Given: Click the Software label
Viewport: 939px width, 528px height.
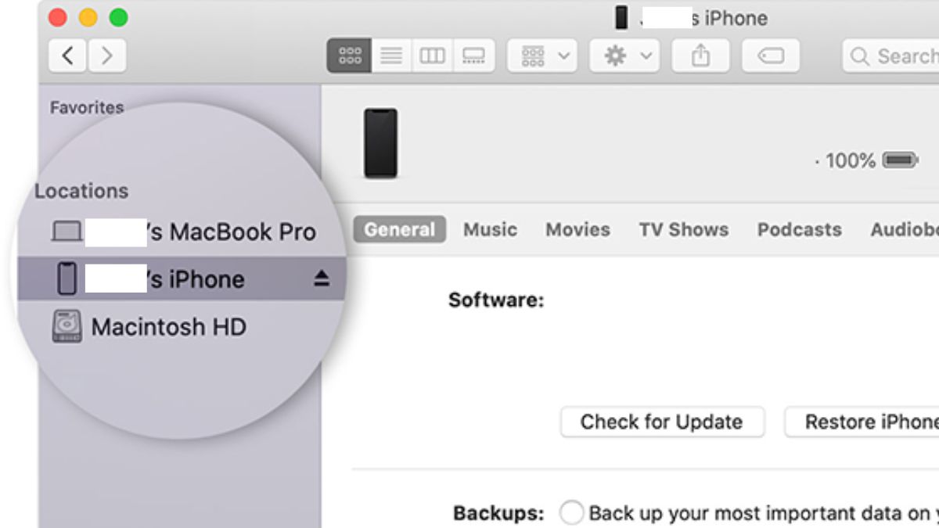Looking at the screenshot, I should pos(496,300).
